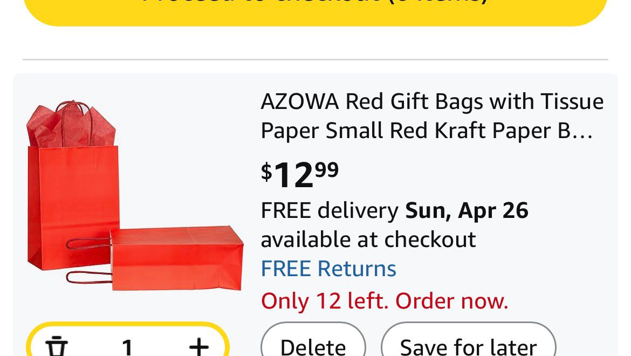Click the available at checkout text

pyautogui.click(x=368, y=239)
